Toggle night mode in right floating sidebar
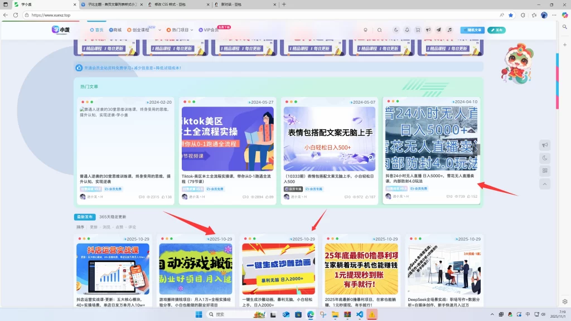Screen dimensions: 571x321 [545, 158]
